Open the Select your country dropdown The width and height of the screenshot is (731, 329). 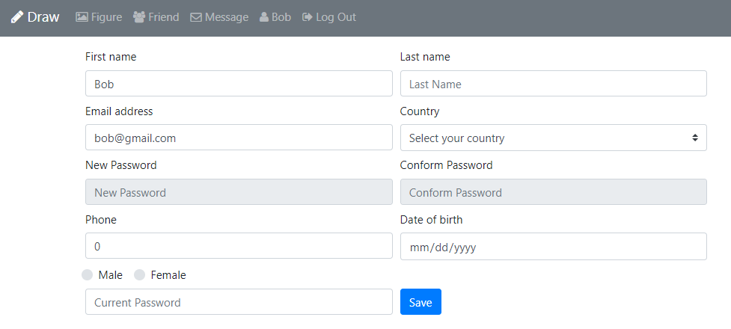click(553, 138)
